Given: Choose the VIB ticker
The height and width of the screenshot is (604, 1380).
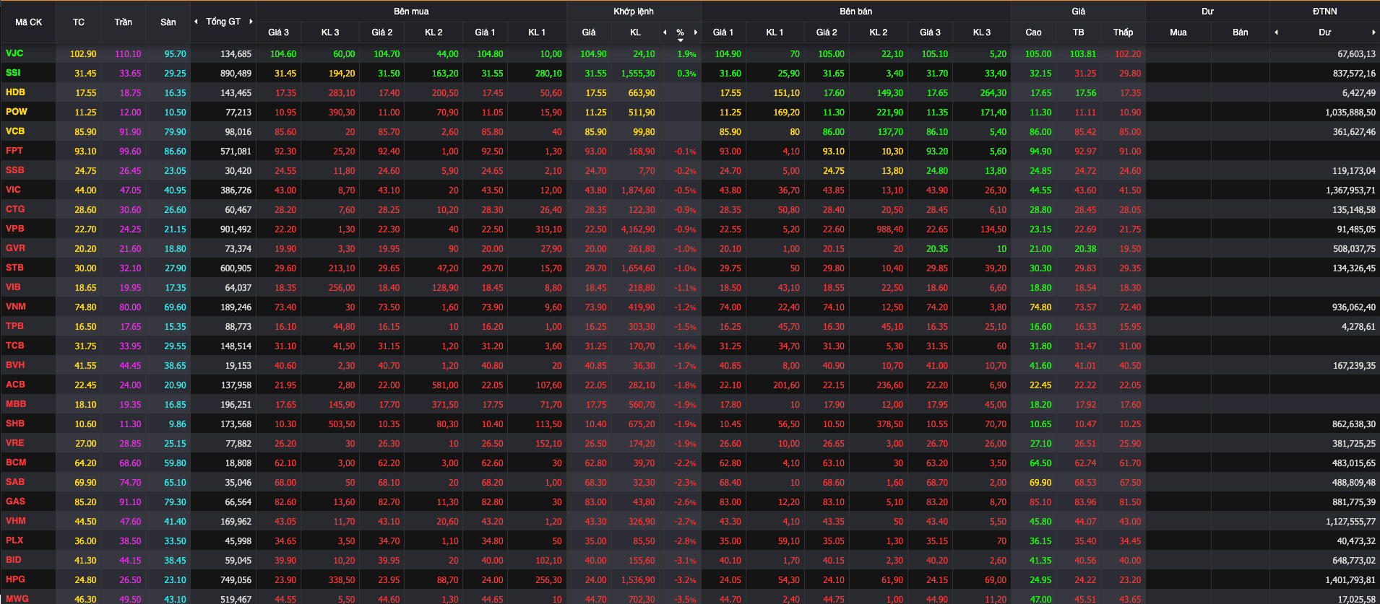Looking at the screenshot, I should pyautogui.click(x=13, y=287).
